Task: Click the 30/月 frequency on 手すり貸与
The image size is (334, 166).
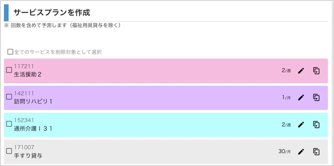Action: [x=284, y=152]
